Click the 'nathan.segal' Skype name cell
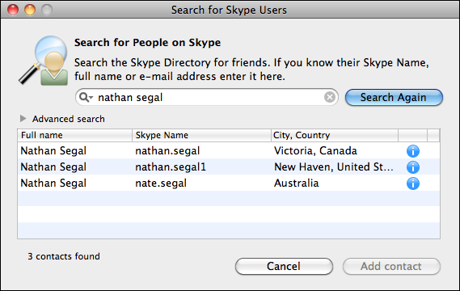Viewport: 460px width, 291px height. click(x=167, y=151)
